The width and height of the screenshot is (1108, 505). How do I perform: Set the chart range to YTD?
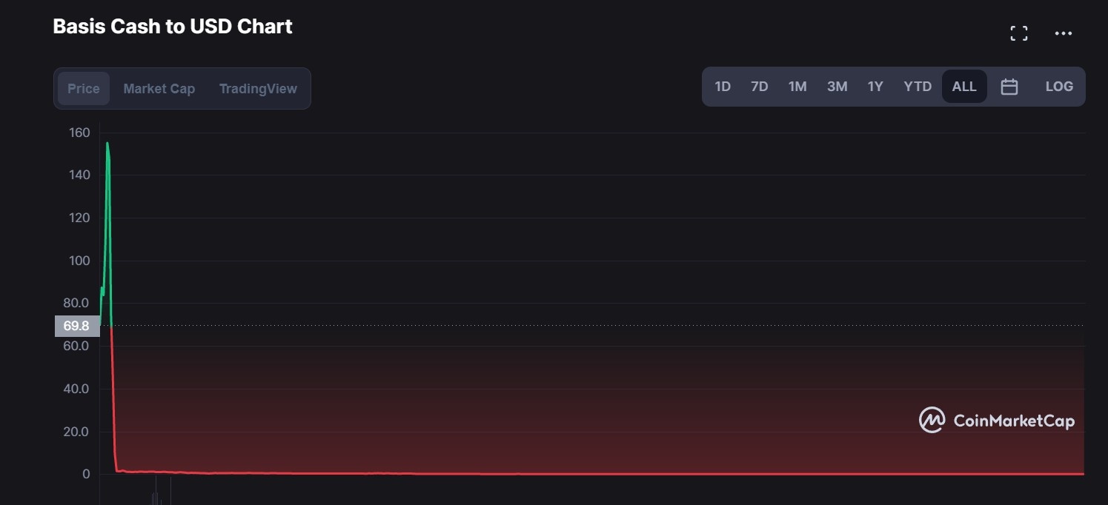click(x=918, y=87)
